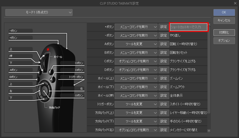Viewport: 239px width, 138px height.
Task: Open the オプション settings
Action: point(224,41)
